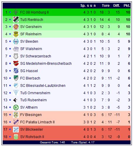Click the blue dot beside SV Beeden

click(10, 41)
